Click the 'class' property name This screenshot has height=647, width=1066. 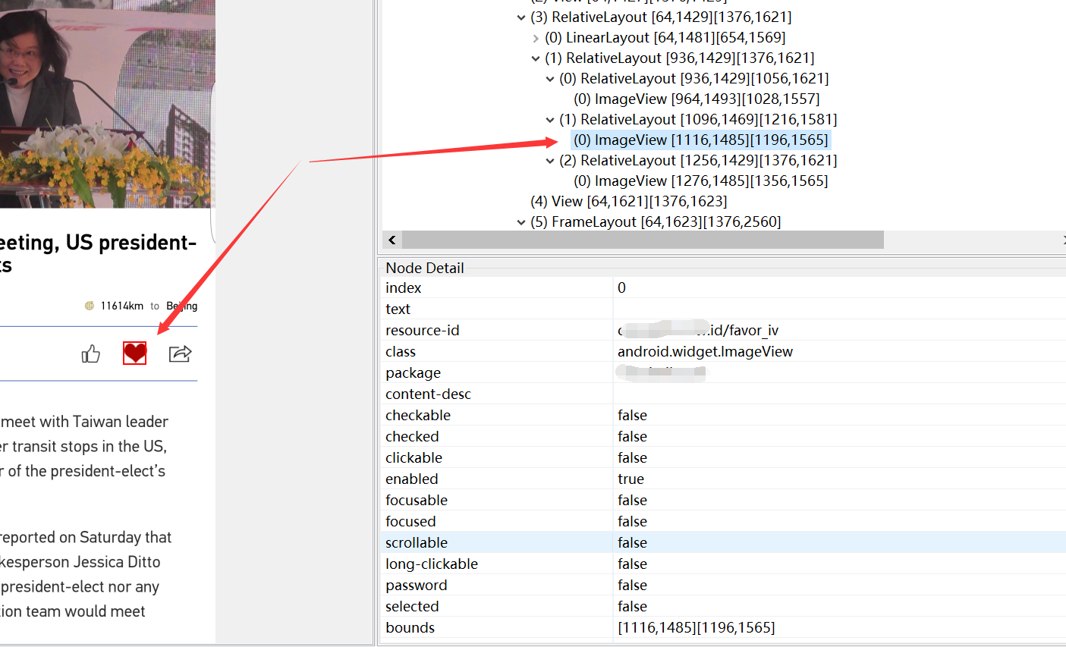click(x=401, y=351)
